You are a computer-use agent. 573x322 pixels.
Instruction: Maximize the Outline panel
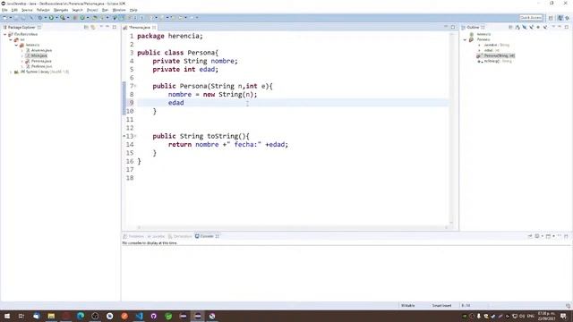click(x=567, y=27)
